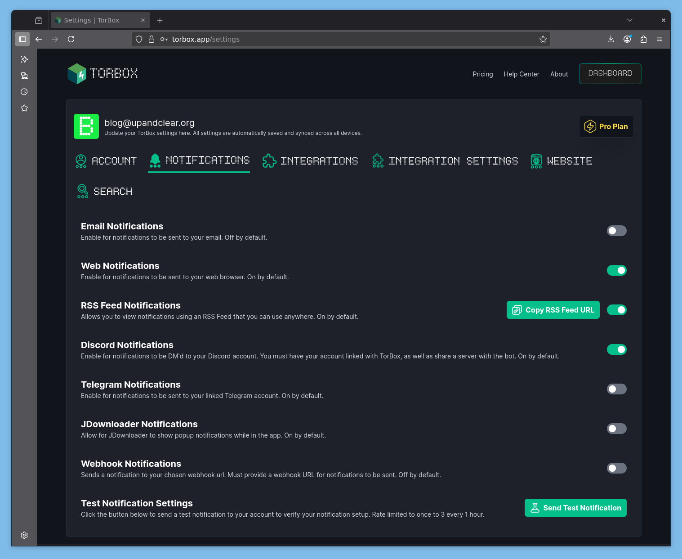
Task: Open the Pricing link
Action: [483, 74]
